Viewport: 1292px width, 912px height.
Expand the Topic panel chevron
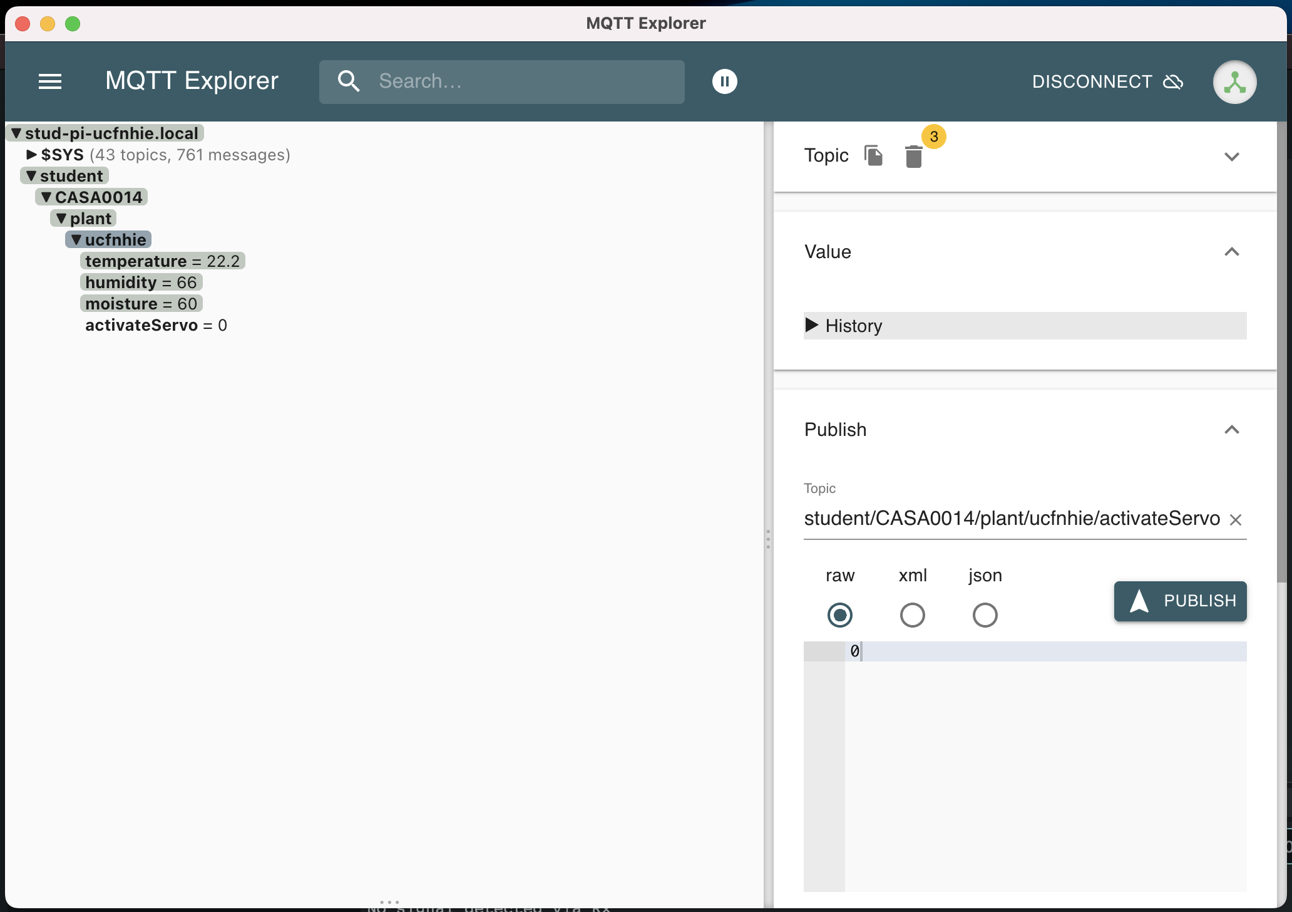(x=1231, y=157)
